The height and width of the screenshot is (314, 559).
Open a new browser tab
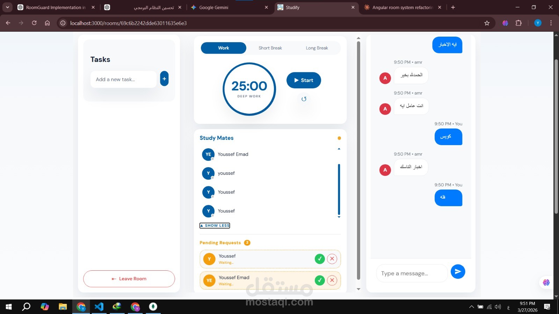[453, 7]
